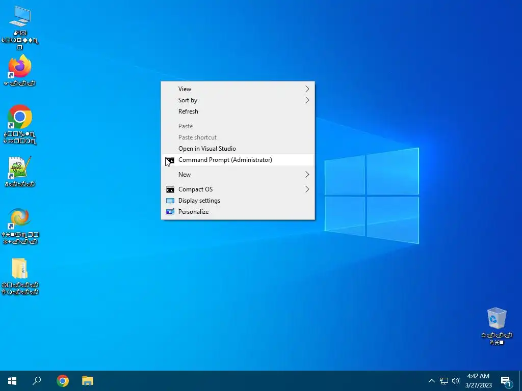Expand the Sort by submenu
This screenshot has height=391, width=522.
tap(238, 100)
